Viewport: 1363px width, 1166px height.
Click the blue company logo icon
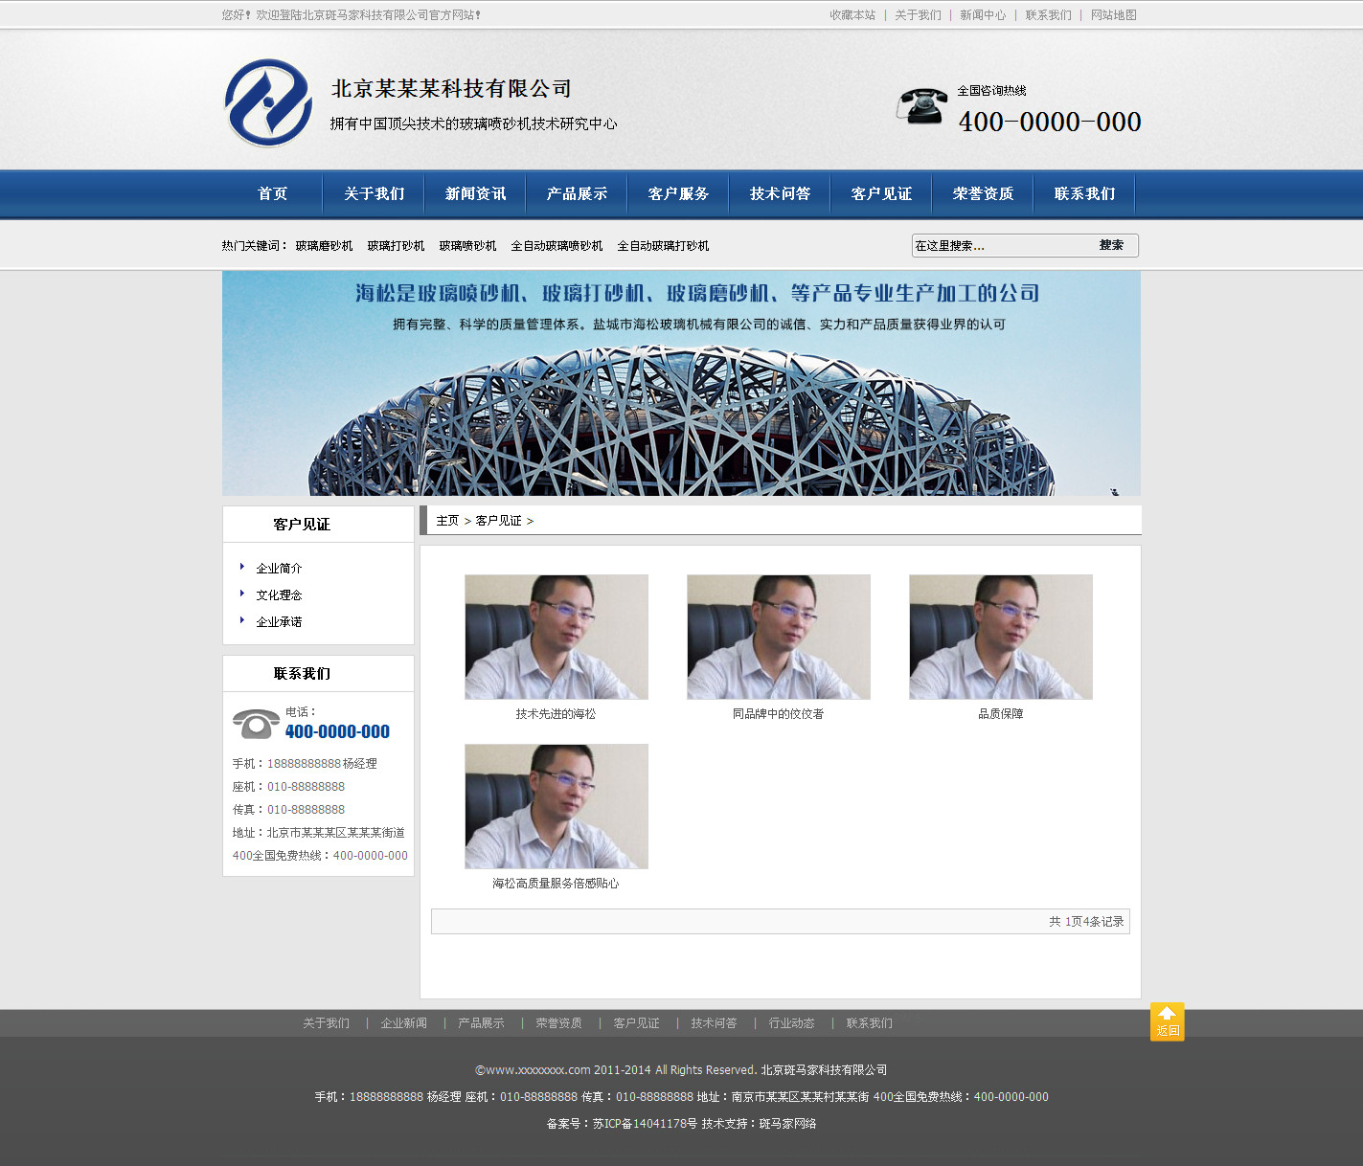click(268, 102)
